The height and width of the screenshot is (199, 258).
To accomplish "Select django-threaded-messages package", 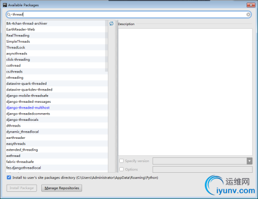I will (57, 102).
